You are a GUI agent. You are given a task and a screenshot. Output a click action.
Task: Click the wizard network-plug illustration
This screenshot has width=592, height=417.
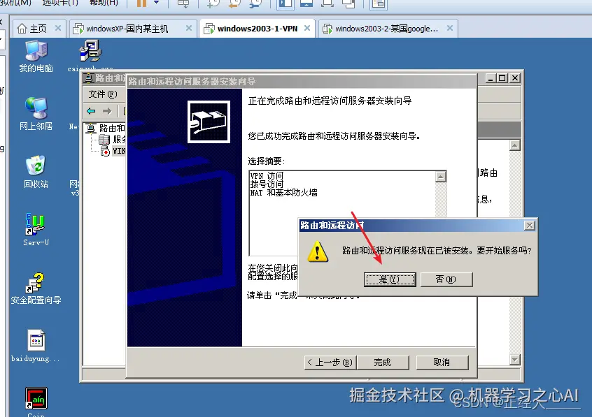(209, 122)
